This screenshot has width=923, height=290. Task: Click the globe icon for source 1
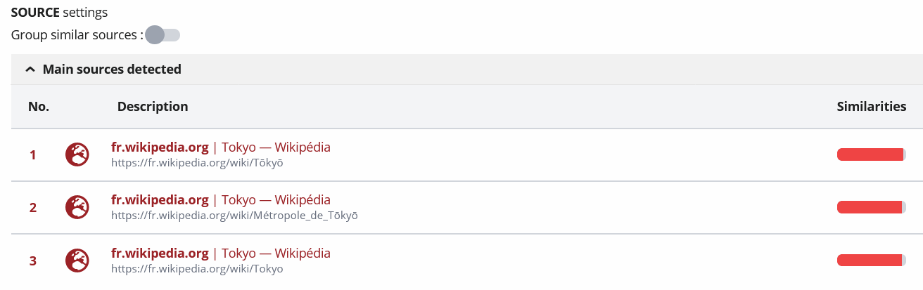pyautogui.click(x=77, y=154)
